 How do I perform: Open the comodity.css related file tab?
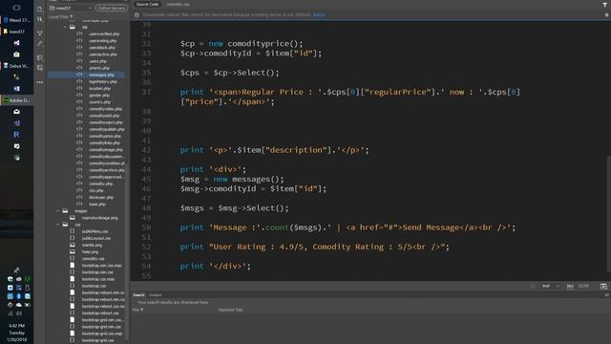179,4
